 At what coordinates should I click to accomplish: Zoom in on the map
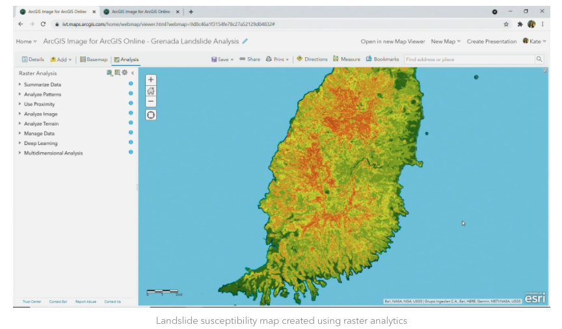click(151, 79)
